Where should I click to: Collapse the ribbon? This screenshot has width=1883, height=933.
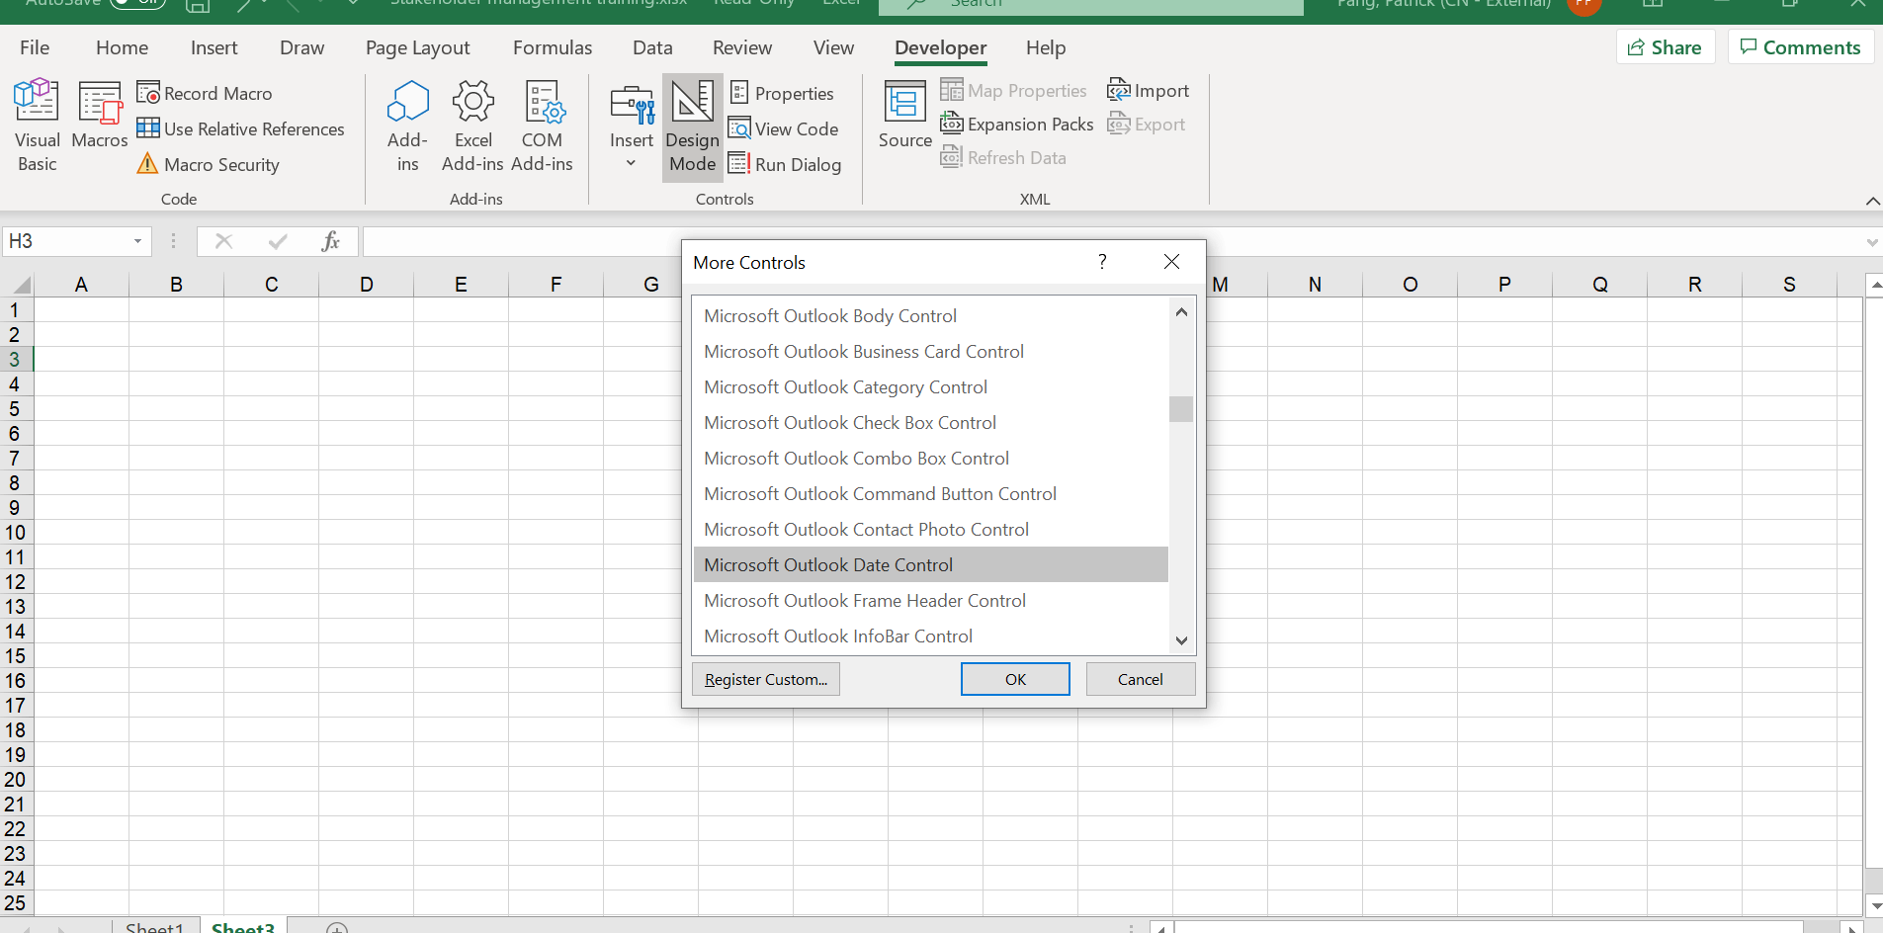[x=1872, y=201]
